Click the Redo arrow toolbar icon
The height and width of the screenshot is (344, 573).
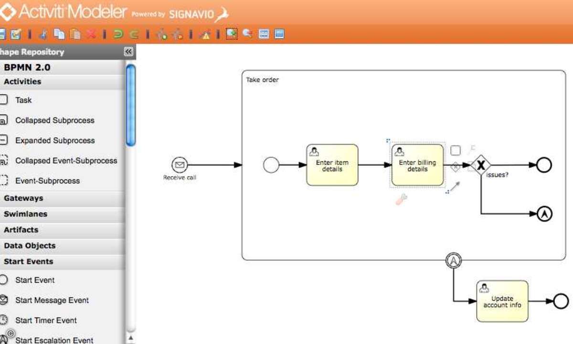tap(134, 34)
